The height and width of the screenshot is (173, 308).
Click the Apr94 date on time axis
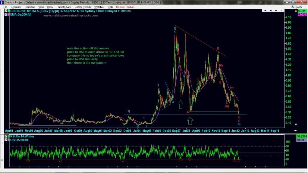click(9, 131)
